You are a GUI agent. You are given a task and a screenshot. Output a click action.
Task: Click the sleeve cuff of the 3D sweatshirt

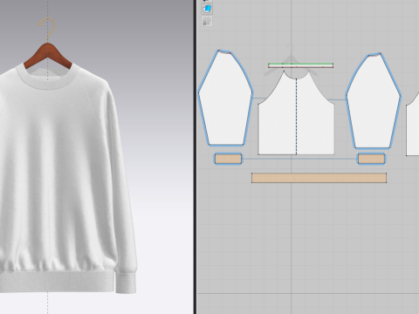[x=126, y=282]
